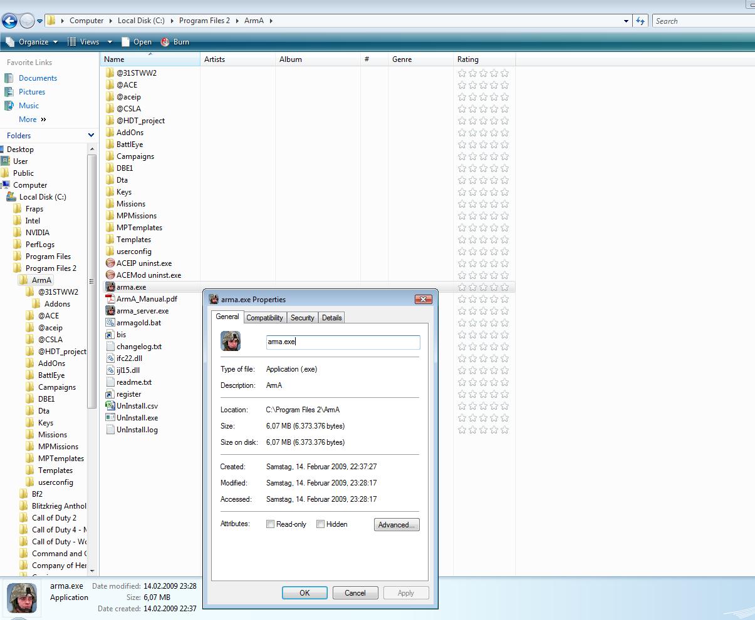
Task: Expand the breadcrumb arrow after Program Files 2
Action: coord(237,21)
